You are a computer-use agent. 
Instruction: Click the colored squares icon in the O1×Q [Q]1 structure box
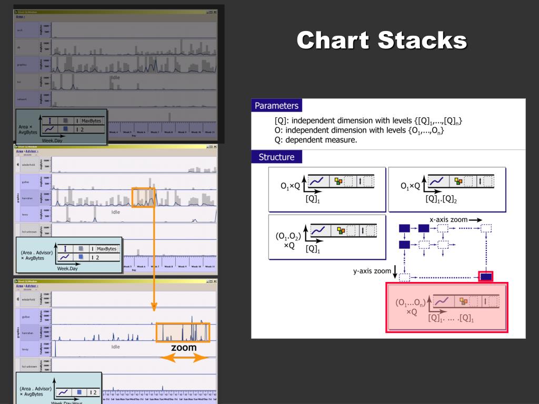pos(338,181)
